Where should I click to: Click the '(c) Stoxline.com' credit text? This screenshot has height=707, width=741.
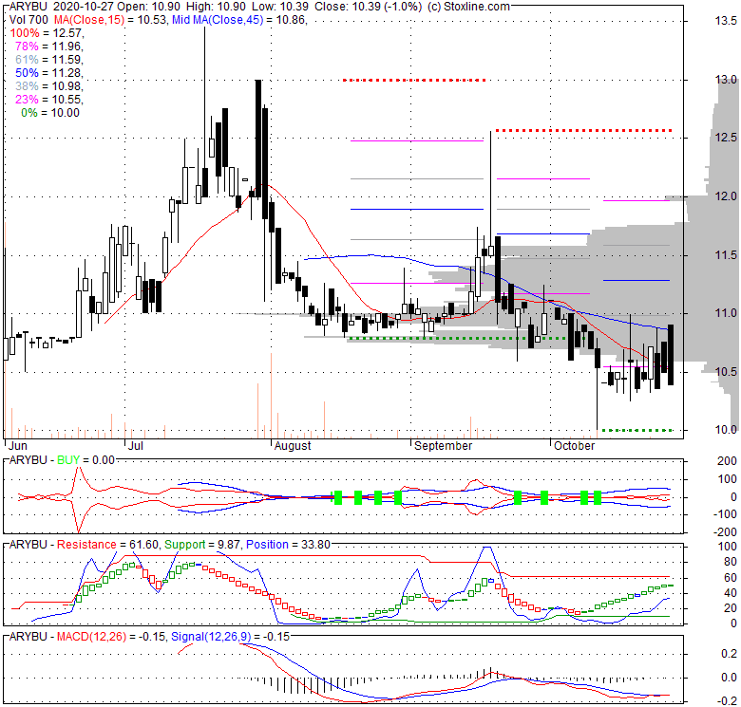click(x=468, y=7)
